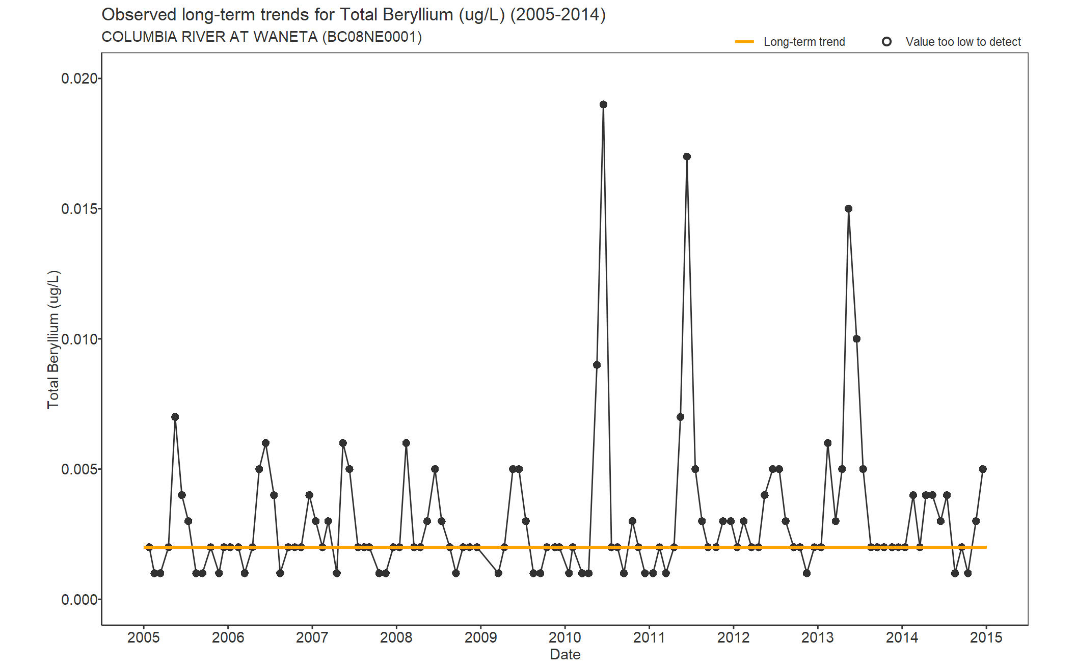Click the 2015 x-axis tick label

coord(986,637)
